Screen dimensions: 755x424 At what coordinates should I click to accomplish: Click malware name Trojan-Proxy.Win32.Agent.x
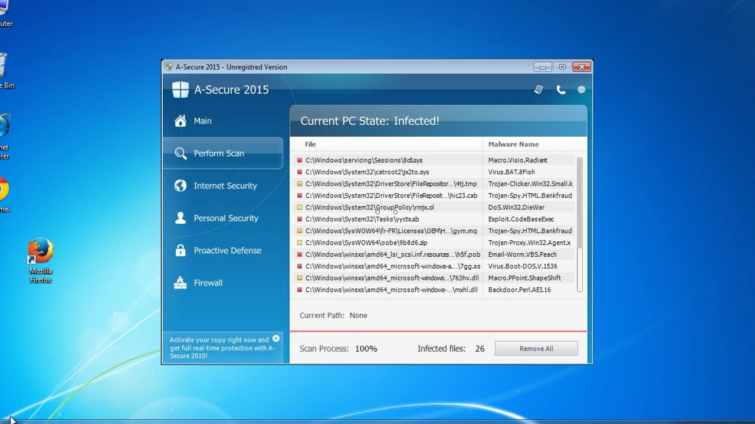pyautogui.click(x=529, y=243)
